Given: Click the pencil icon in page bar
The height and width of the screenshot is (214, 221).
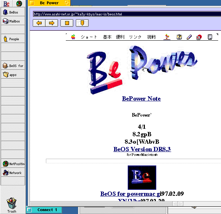Looking at the screenshot, I should click(189, 37).
